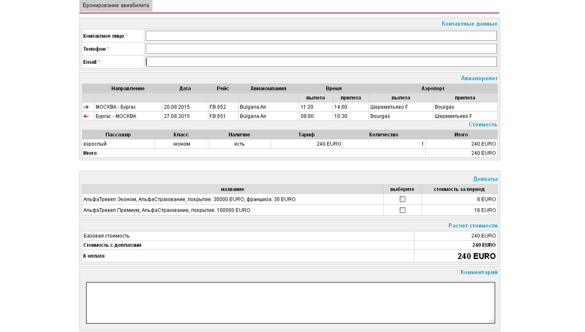Click the return flight left-arrow icon

point(86,116)
